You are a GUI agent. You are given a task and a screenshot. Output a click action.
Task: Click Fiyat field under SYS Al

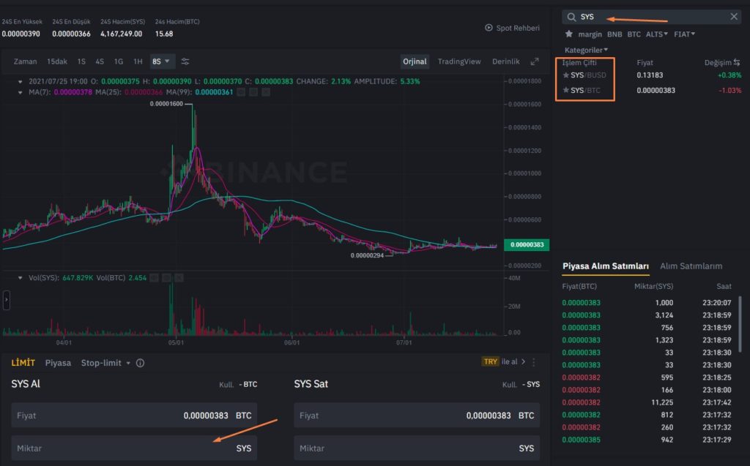coord(135,416)
